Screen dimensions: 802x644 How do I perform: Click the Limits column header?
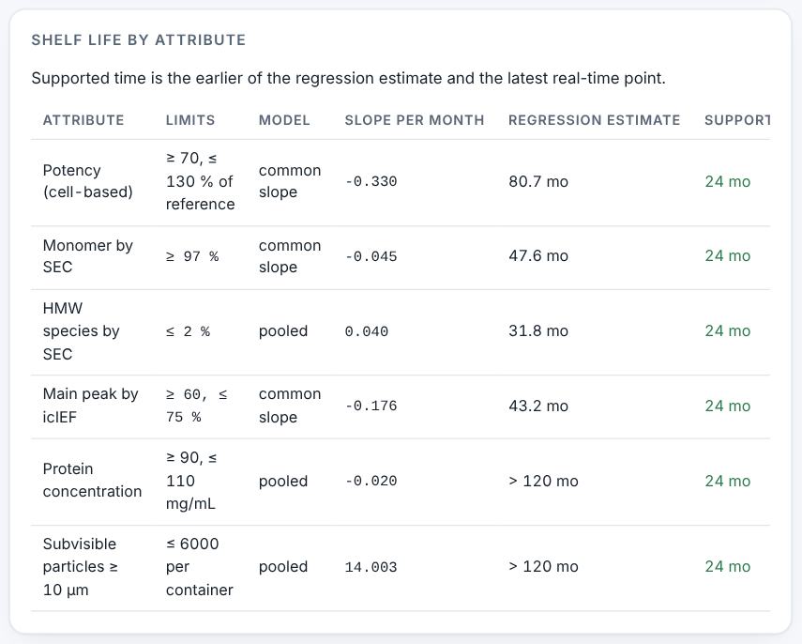click(190, 120)
